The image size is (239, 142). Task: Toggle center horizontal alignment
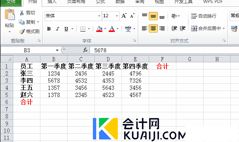coord(153,29)
